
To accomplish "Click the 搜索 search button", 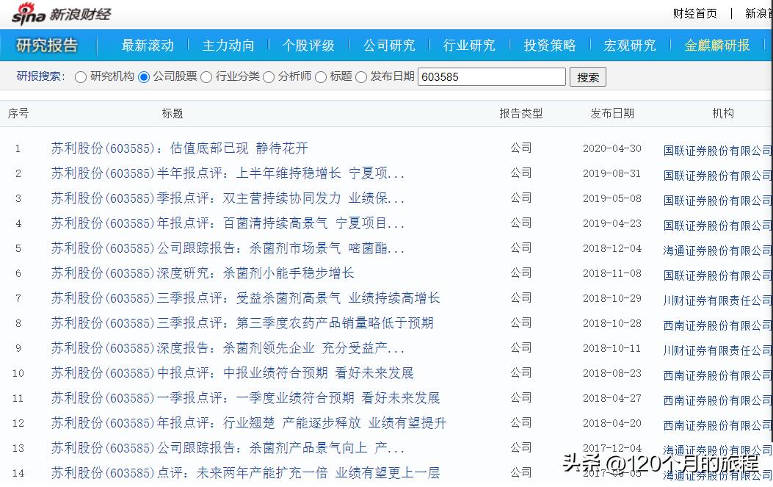I will [587, 76].
